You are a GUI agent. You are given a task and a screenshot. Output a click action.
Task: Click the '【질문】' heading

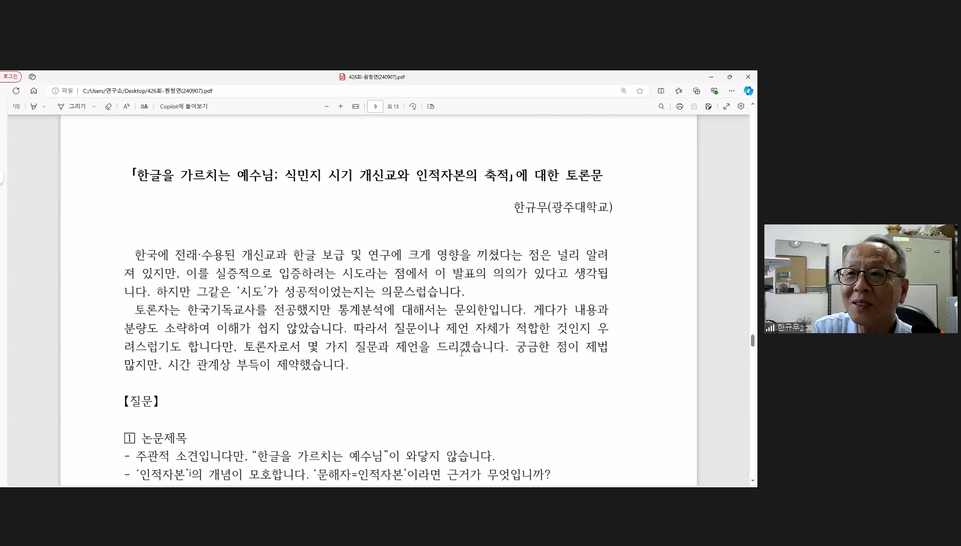point(141,401)
